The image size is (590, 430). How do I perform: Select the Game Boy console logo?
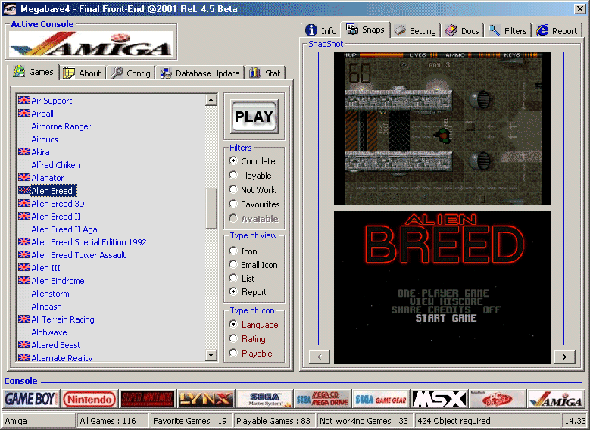[x=31, y=399]
